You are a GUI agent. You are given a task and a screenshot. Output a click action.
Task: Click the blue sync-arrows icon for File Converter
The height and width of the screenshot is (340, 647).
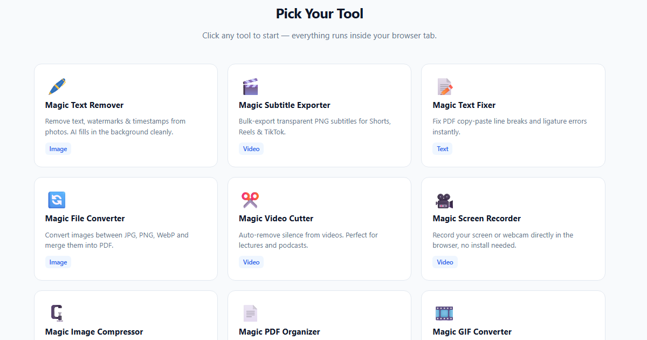56,200
